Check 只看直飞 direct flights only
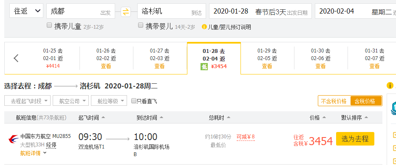396x165 pixels. tap(134, 101)
